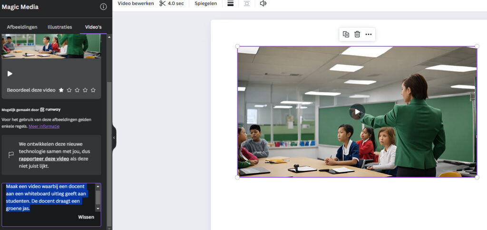The image size is (487, 230).
Task: Click the Wissen button
Action: click(x=86, y=217)
